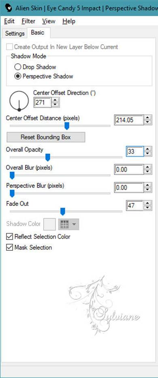Select the Drop Shadow radio button
The image size is (158, 378).
click(x=18, y=67)
